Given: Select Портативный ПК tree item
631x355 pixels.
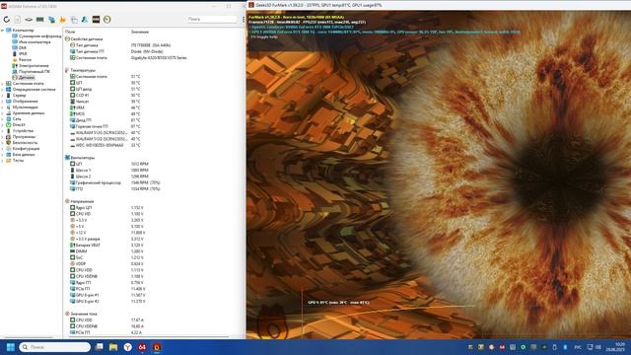Looking at the screenshot, I should tap(31, 71).
